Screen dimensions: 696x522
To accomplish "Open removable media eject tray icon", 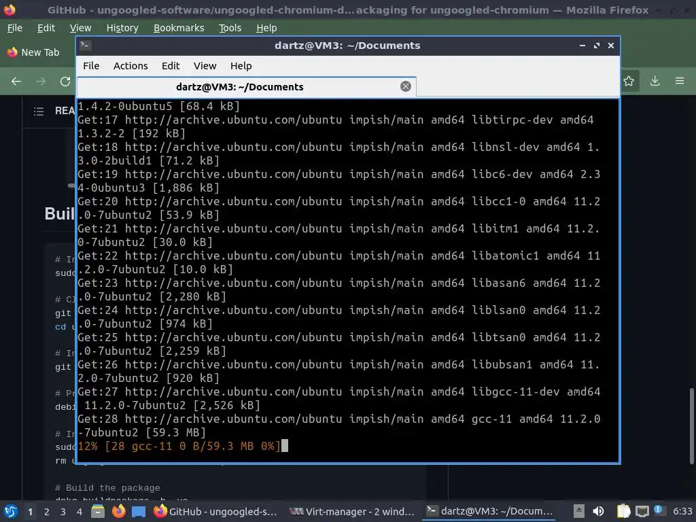I will pyautogui.click(x=578, y=511).
